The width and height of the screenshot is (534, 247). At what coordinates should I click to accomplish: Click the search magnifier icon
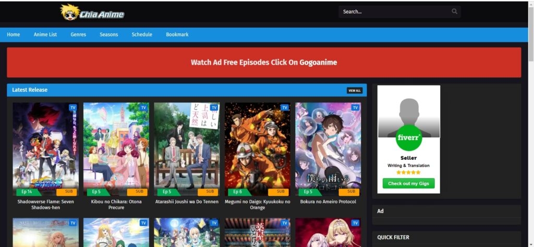pyautogui.click(x=454, y=11)
